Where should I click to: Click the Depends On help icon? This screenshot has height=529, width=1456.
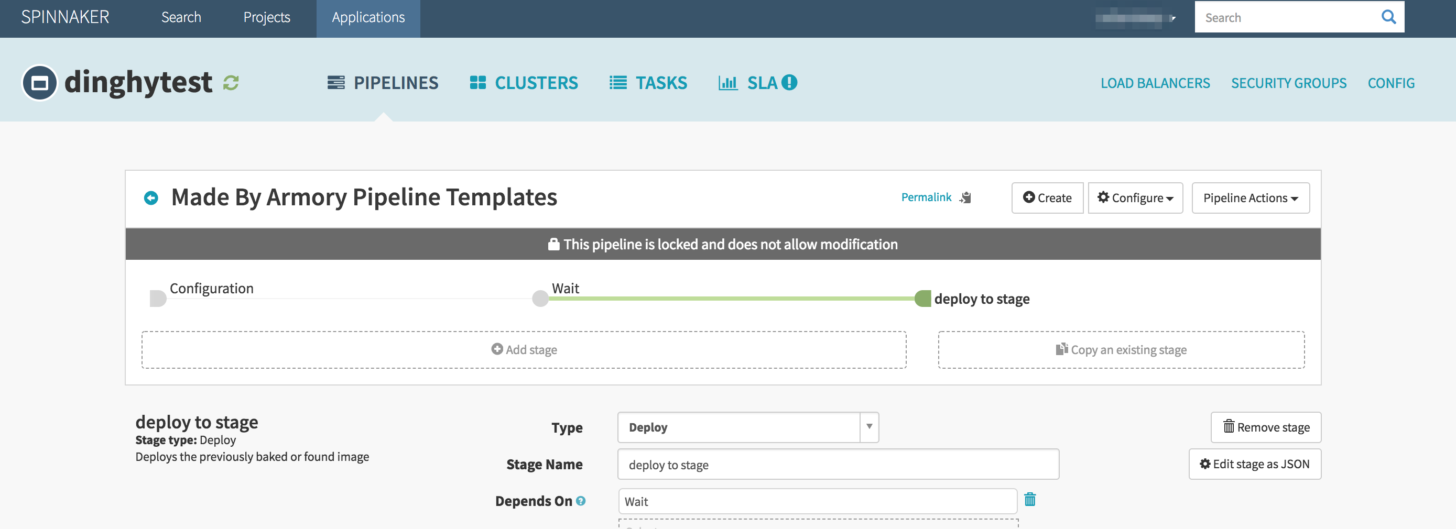581,501
